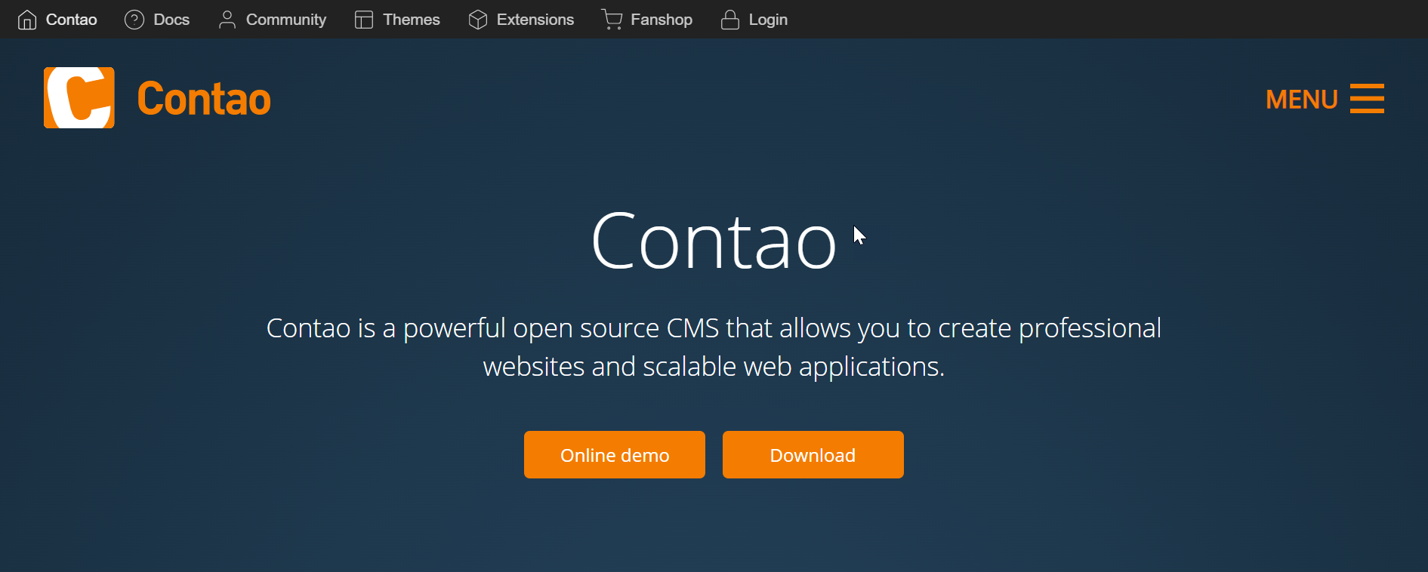
Task: Click the layout Themes icon
Action: (x=364, y=20)
